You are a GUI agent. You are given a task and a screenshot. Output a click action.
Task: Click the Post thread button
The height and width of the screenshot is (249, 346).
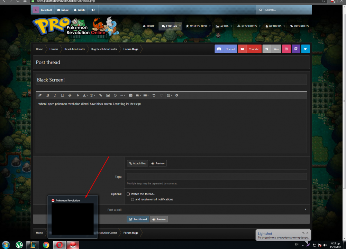point(138,219)
